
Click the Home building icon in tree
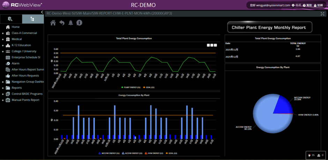pyautogui.click(x=8, y=27)
